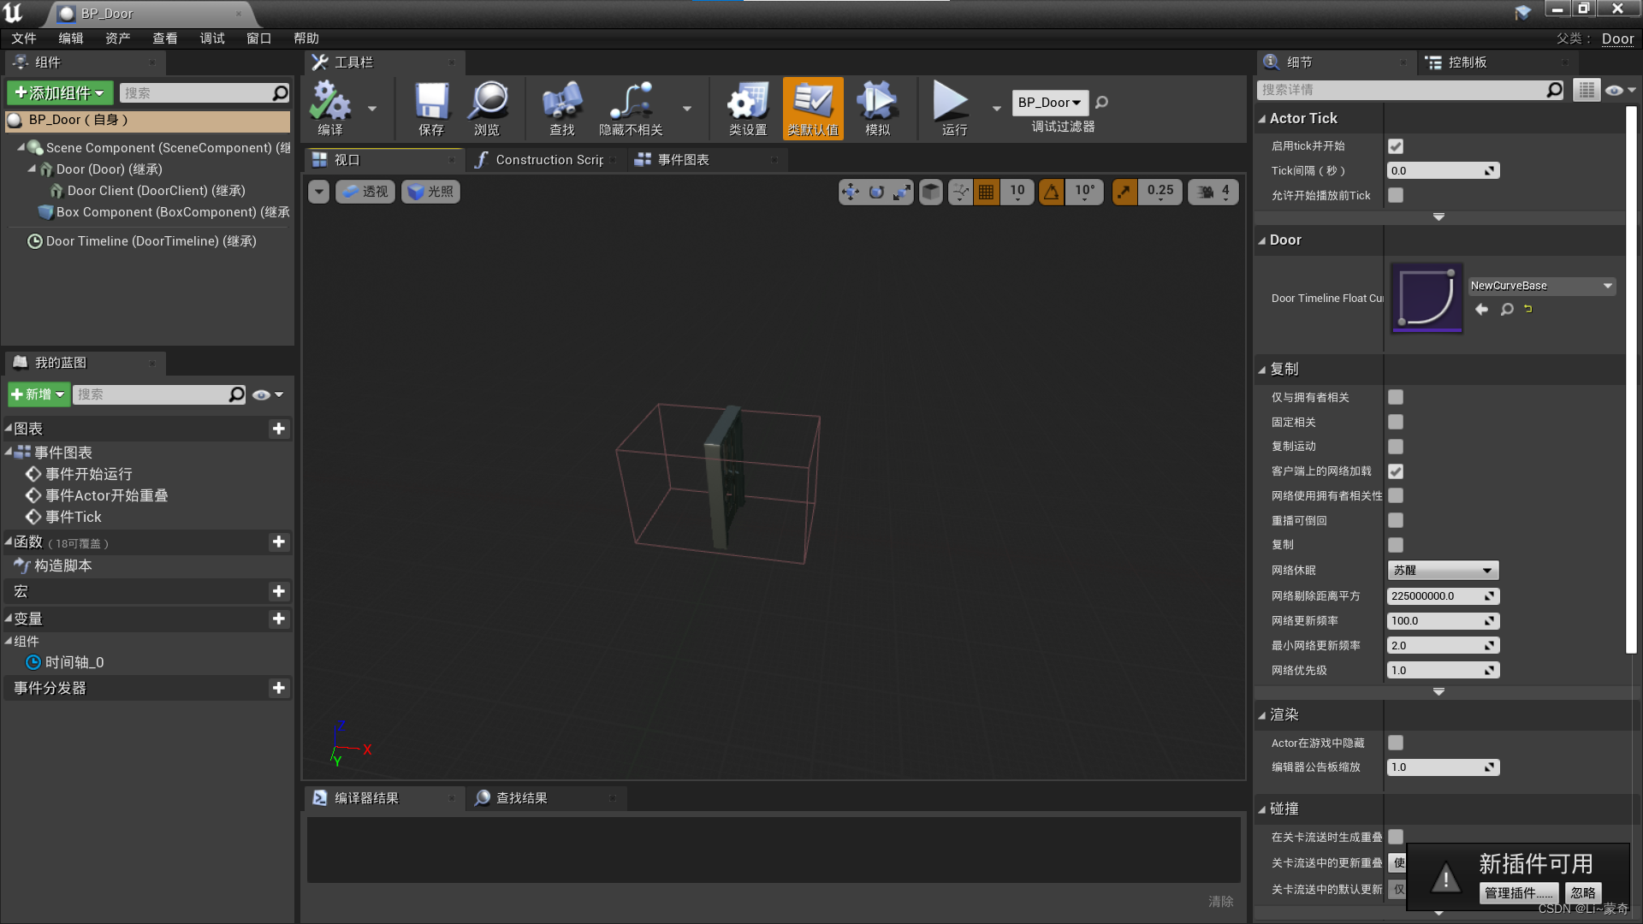
Task: Disable the 客户端上的网络加载 checkbox
Action: [1396, 471]
